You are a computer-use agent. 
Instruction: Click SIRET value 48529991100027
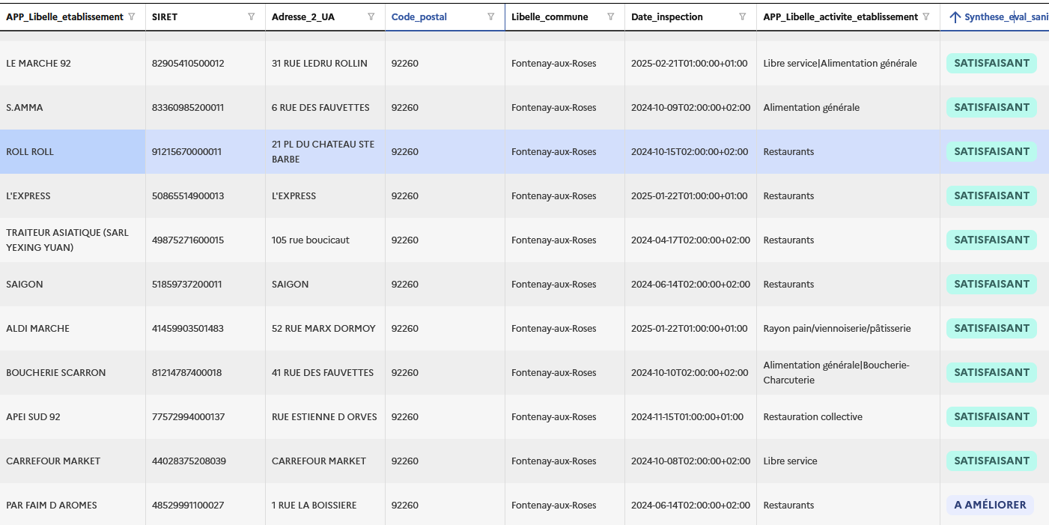188,505
